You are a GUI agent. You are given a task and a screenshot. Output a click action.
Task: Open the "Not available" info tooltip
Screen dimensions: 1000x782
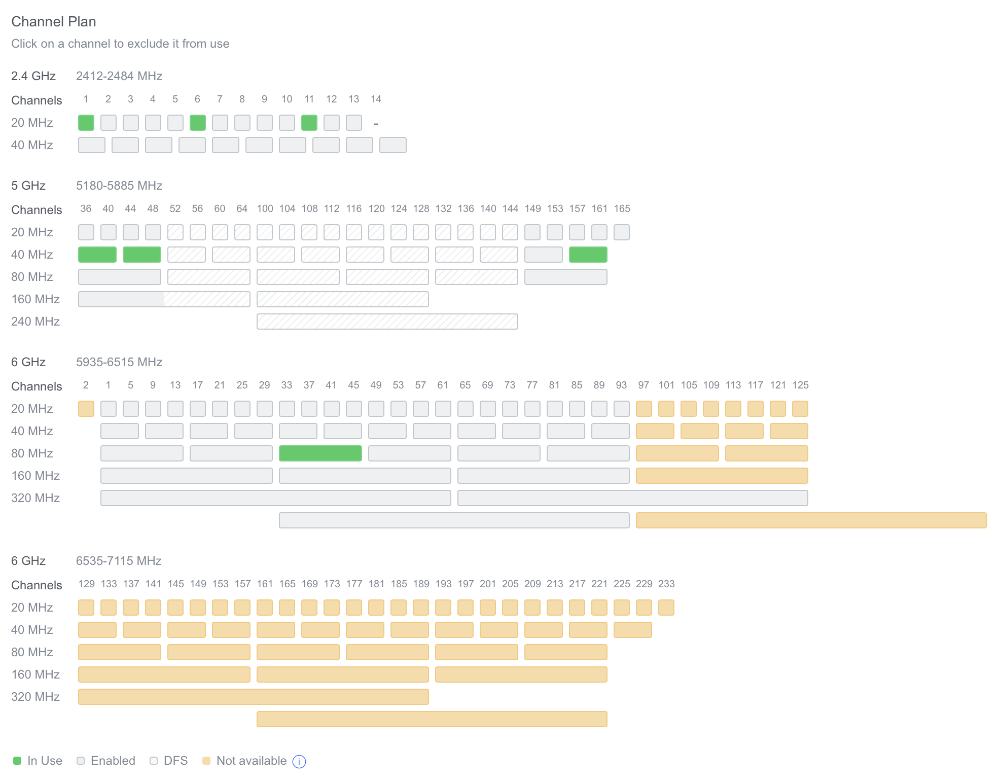(299, 761)
